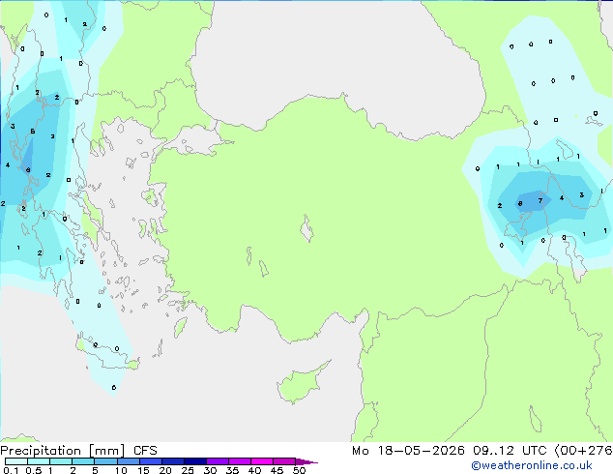Pick the 1–2 mm legend color swatch
This screenshot has width=613, height=474.
click(x=61, y=461)
